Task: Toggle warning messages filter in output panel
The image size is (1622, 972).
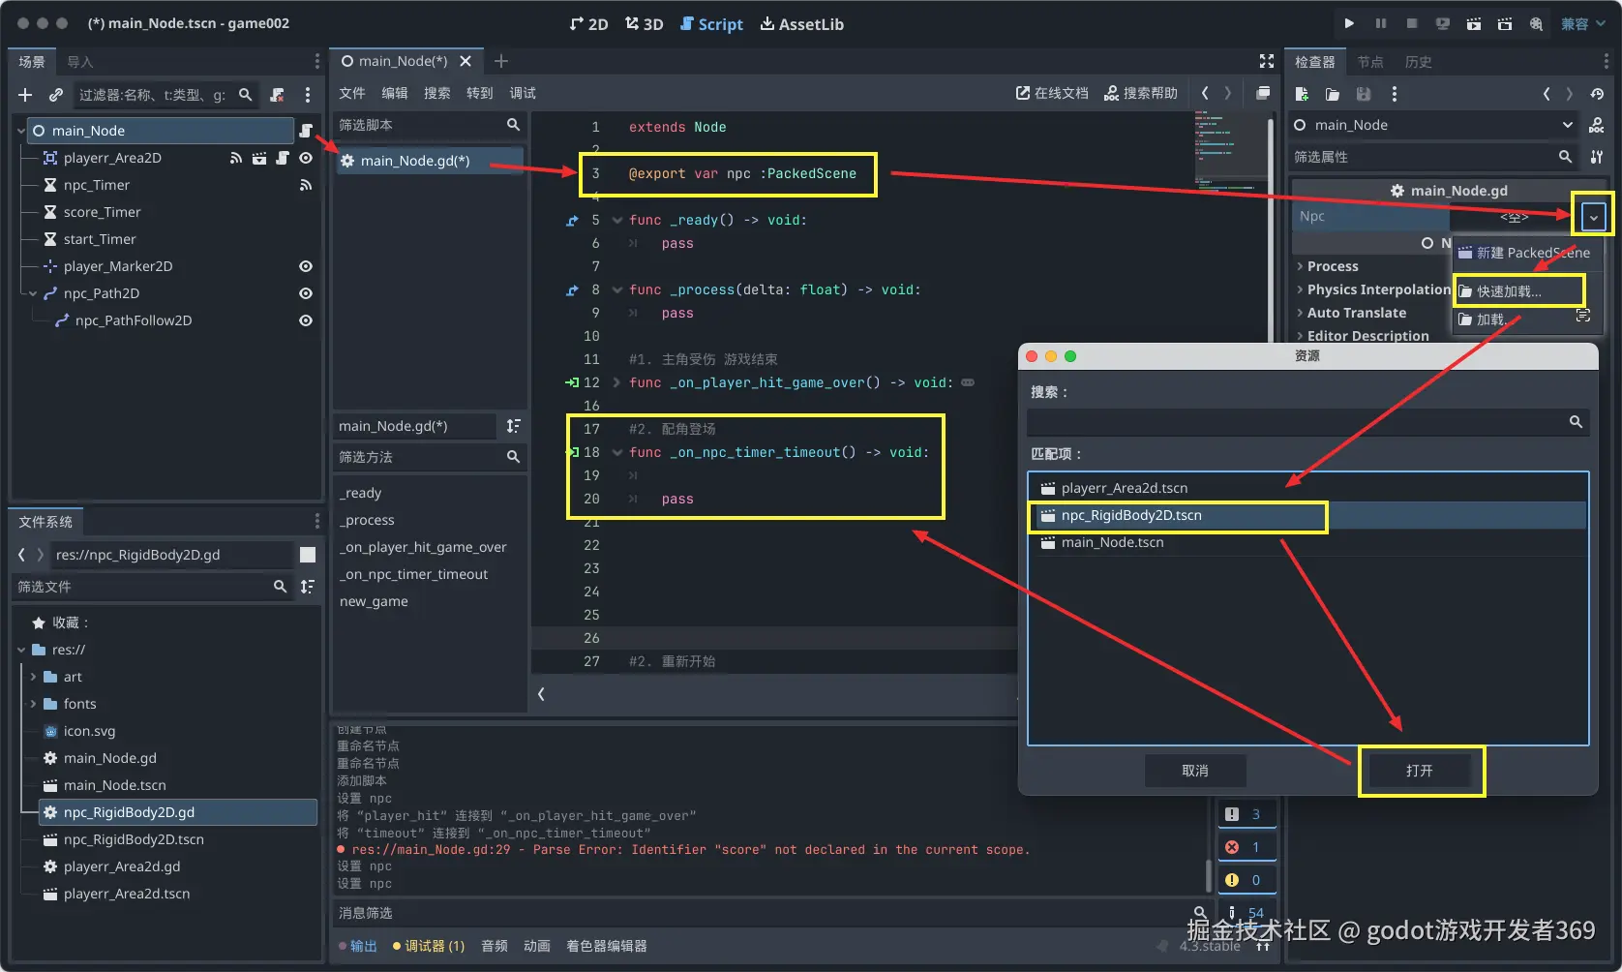Action: tap(1246, 880)
